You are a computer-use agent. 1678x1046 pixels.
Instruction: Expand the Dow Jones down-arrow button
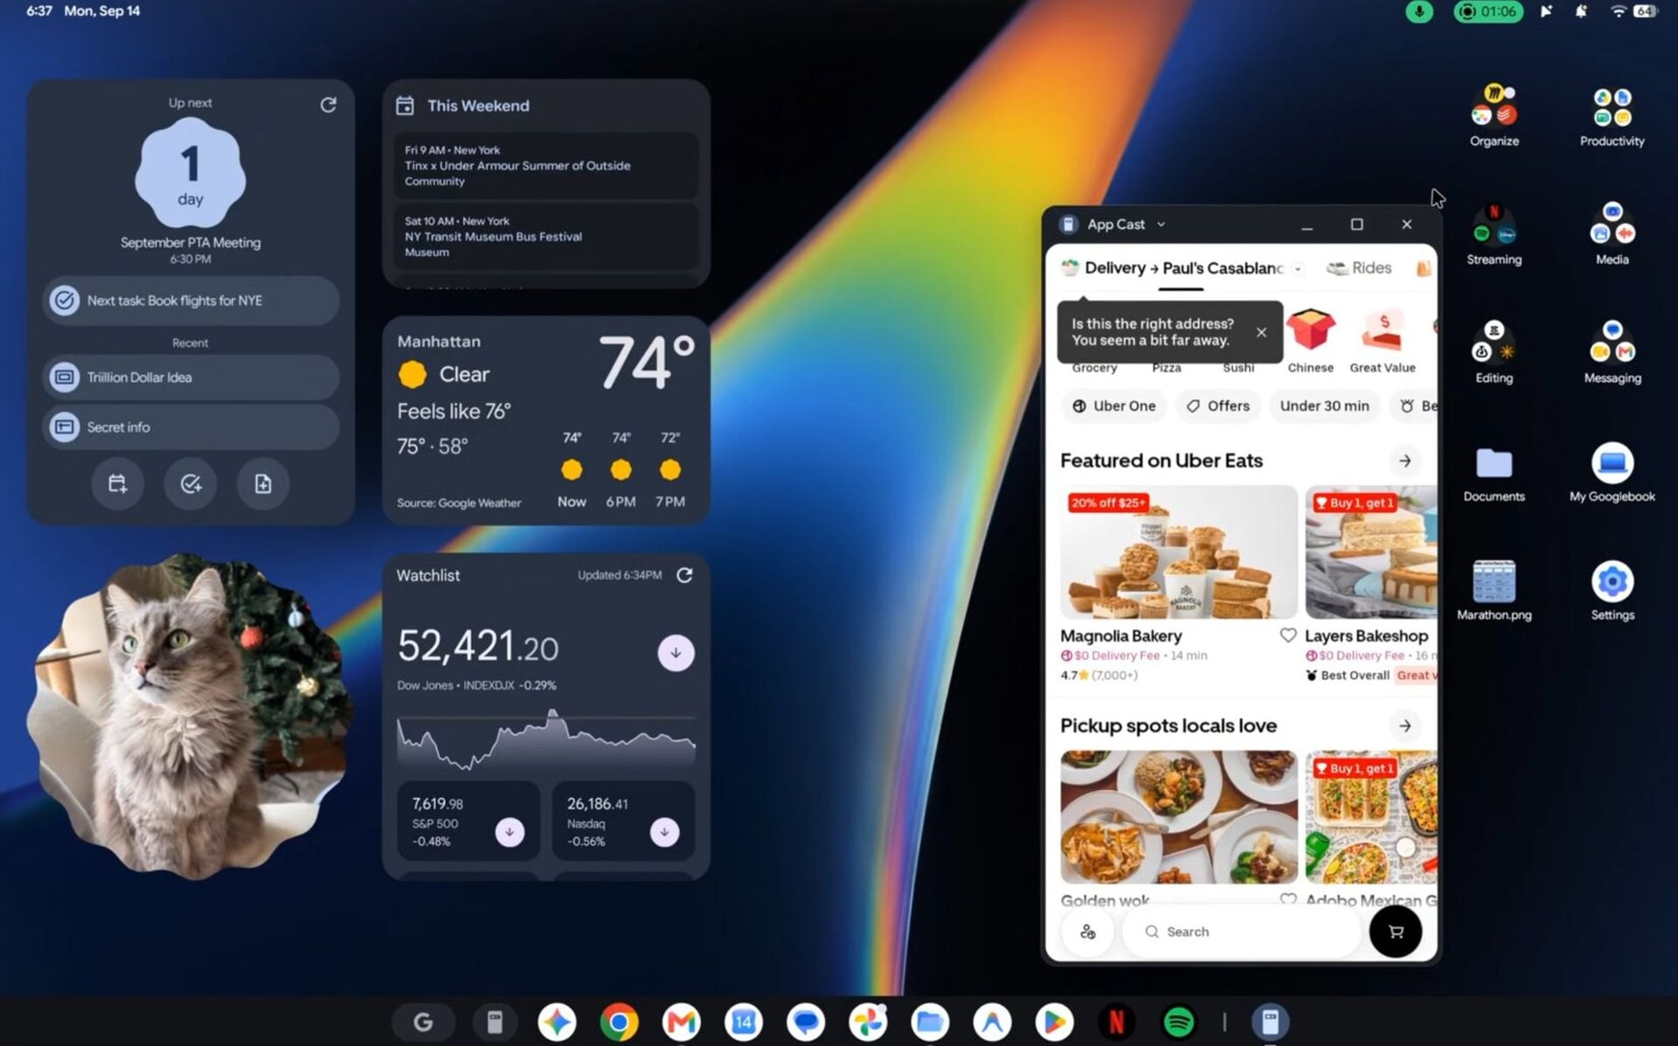676,653
